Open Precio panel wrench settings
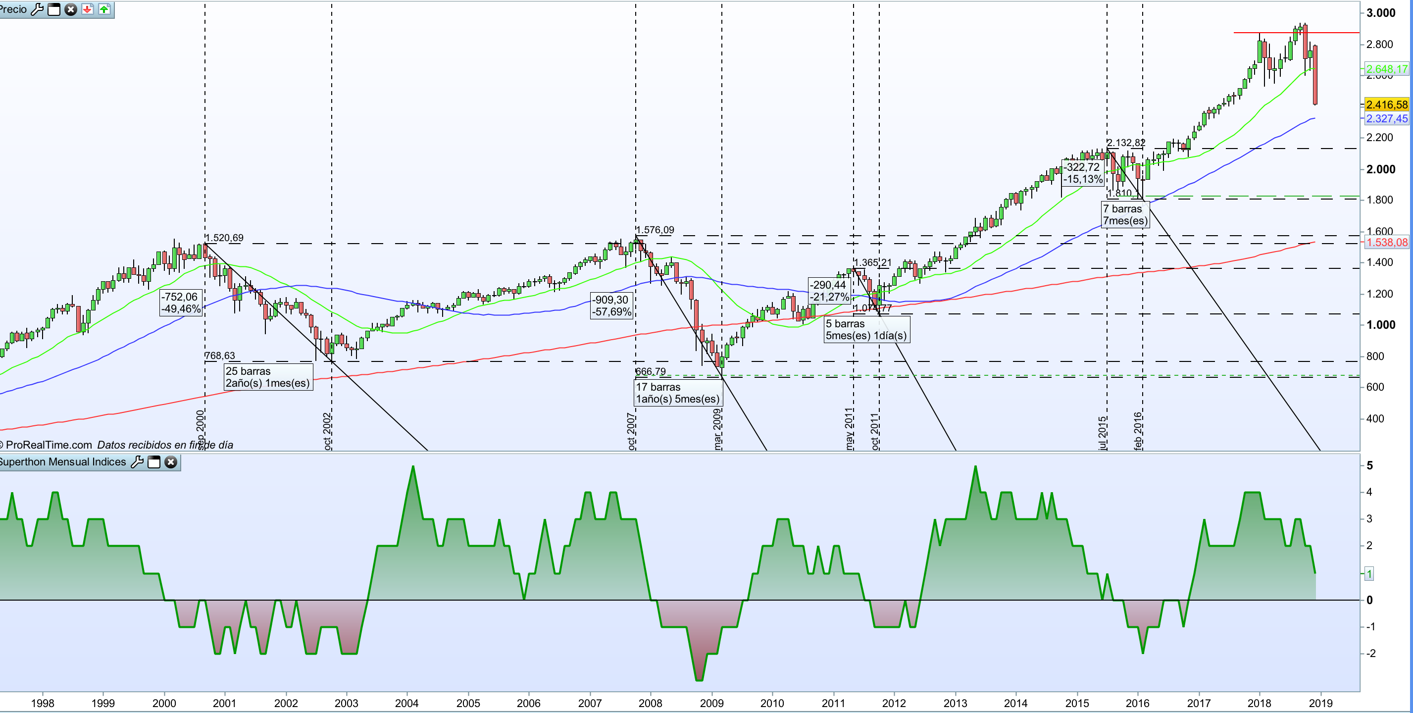1413x713 pixels. [x=37, y=9]
